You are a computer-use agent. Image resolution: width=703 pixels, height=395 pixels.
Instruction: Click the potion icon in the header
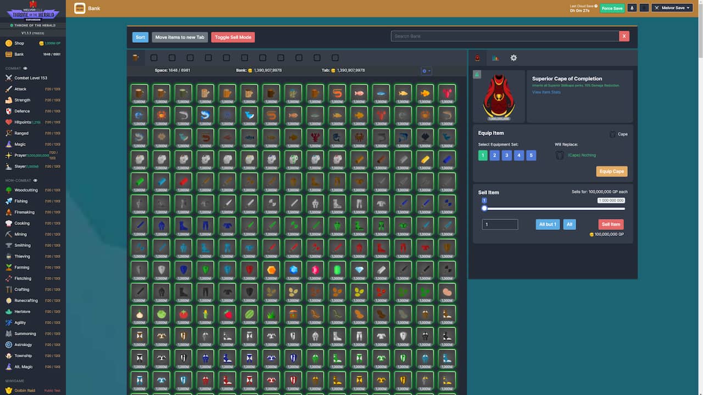click(632, 8)
